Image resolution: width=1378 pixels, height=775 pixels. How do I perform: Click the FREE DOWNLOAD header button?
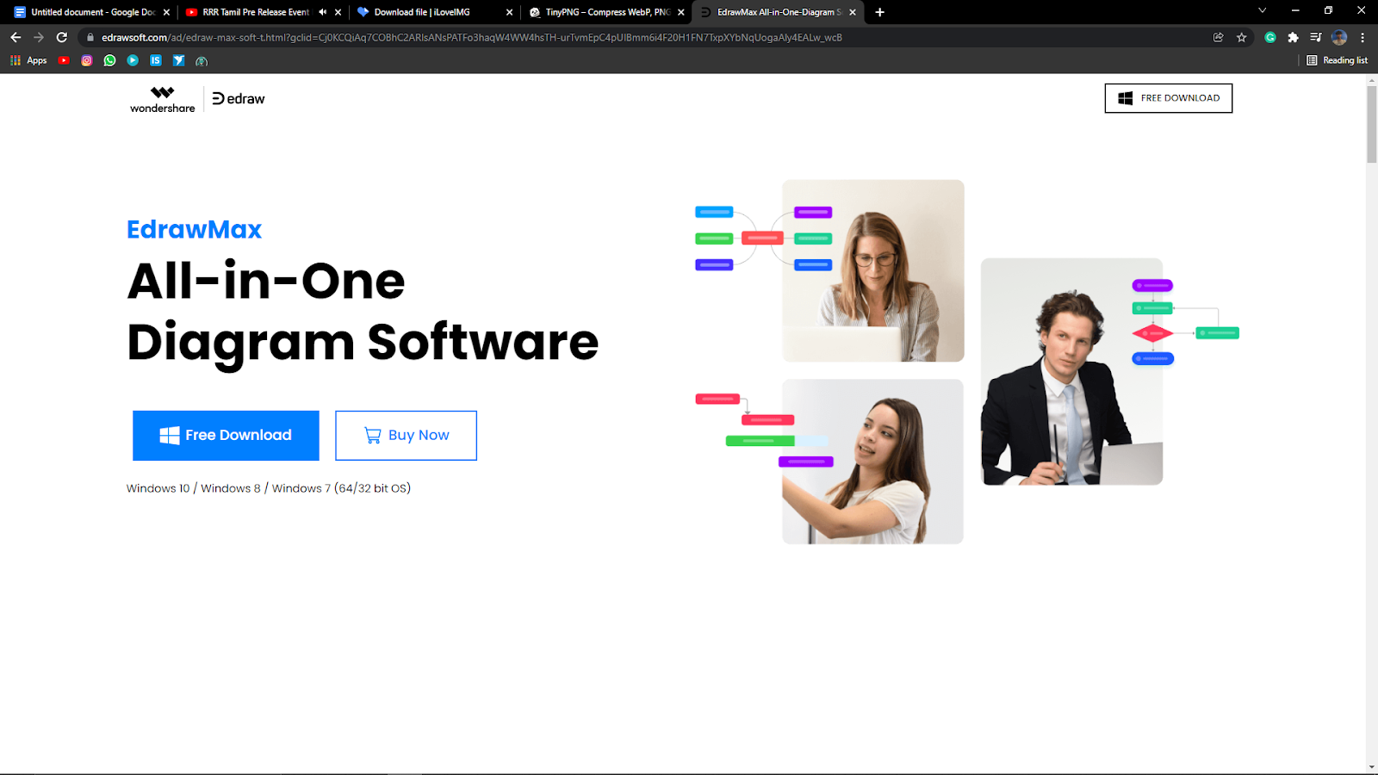(1169, 98)
